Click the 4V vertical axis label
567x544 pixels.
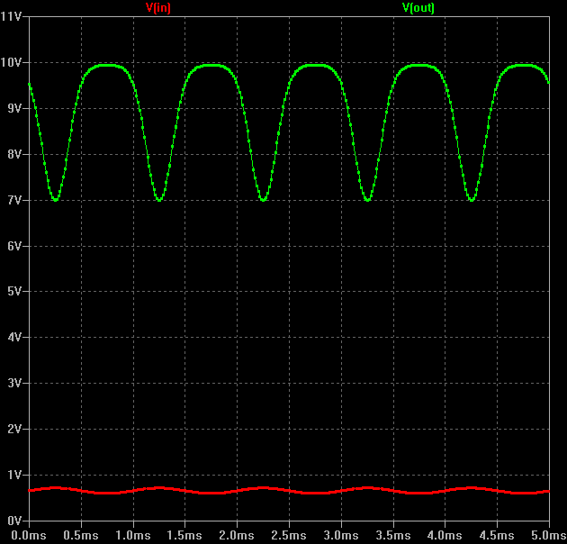[14, 338]
